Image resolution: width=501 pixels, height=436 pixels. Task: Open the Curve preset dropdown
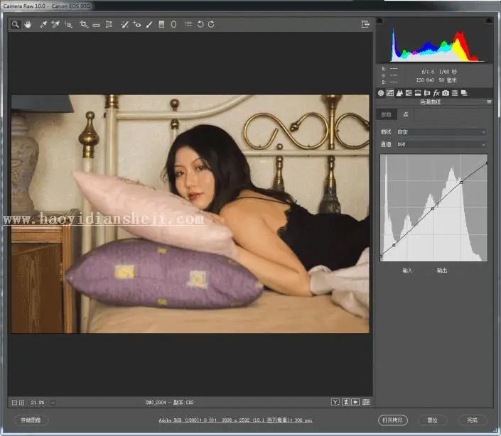pyautogui.click(x=441, y=132)
